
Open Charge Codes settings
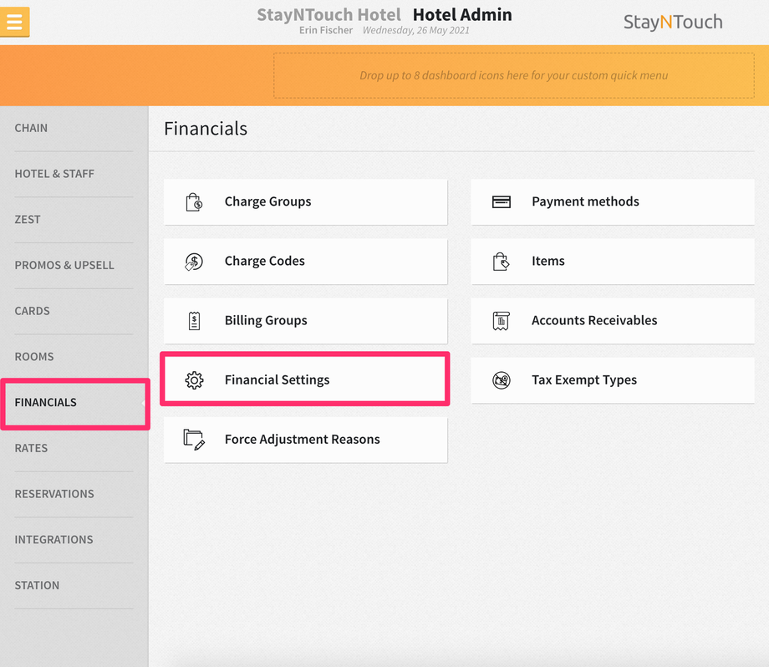coord(306,262)
